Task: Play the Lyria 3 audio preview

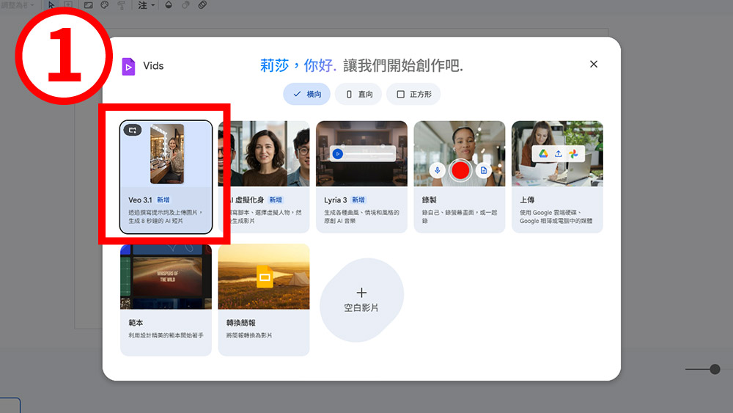Action: click(337, 153)
